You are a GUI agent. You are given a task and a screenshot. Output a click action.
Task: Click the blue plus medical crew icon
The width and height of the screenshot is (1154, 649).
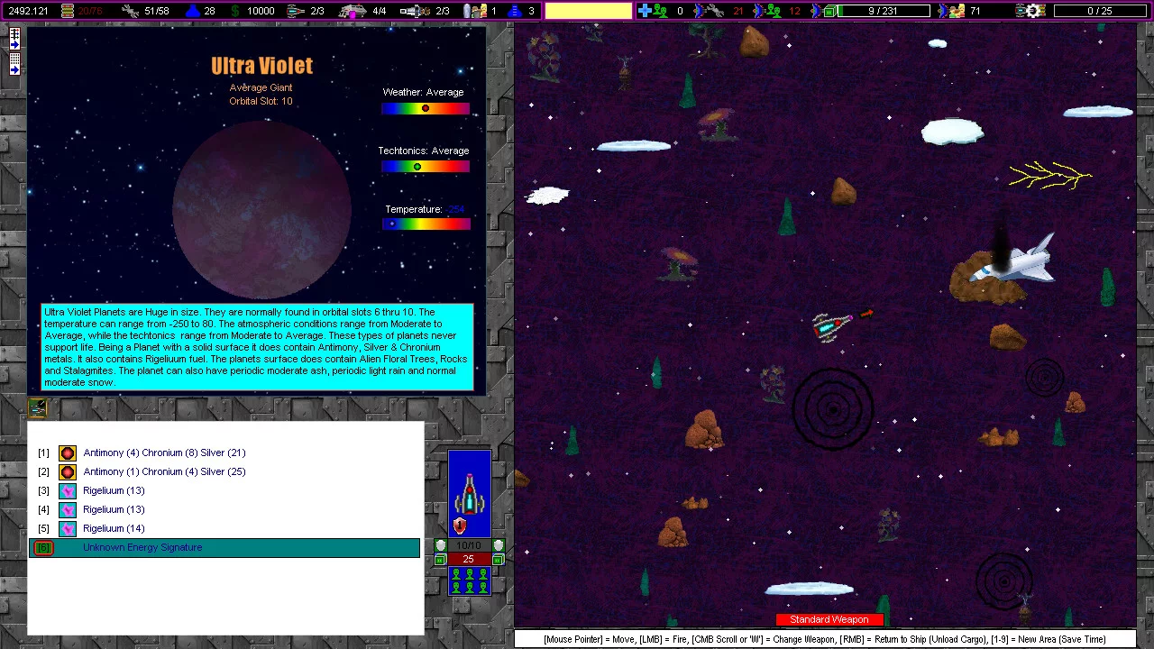pyautogui.click(x=653, y=11)
